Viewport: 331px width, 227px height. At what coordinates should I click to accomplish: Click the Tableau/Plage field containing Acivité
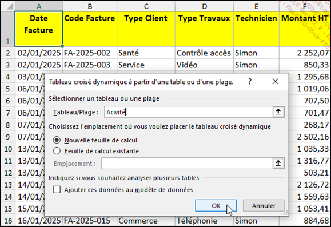point(188,112)
